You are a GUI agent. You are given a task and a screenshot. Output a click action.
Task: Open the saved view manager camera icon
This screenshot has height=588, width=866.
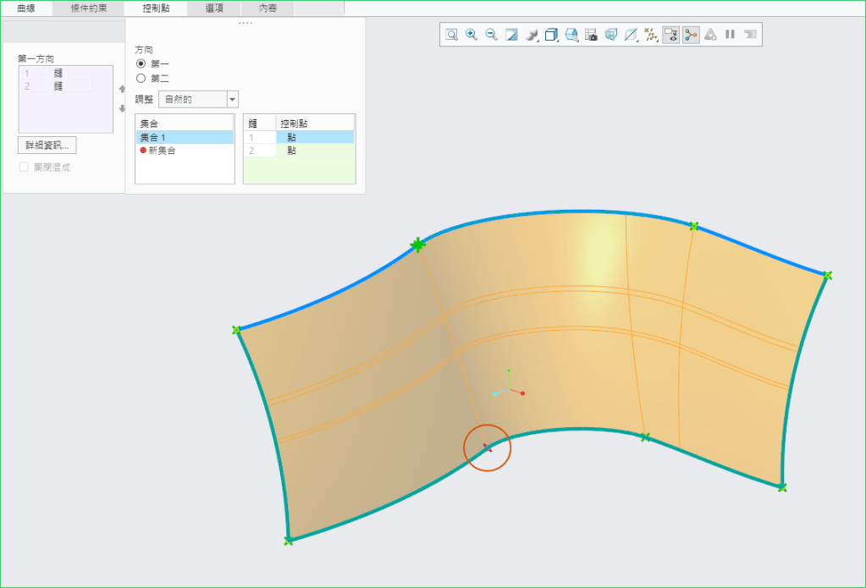click(x=592, y=35)
